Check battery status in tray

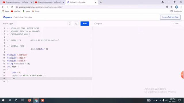(x=157, y=100)
